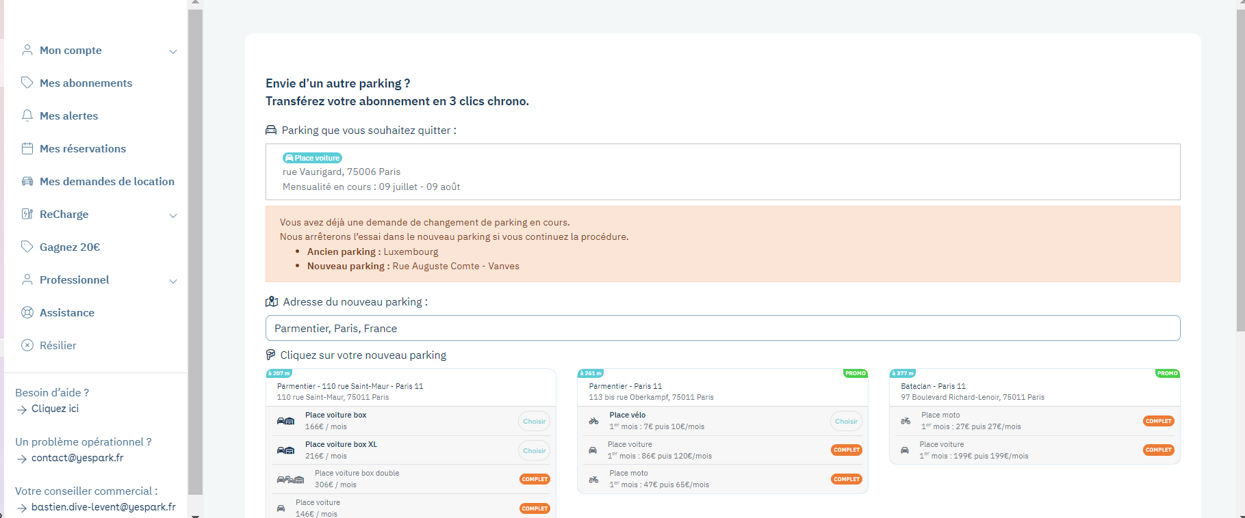Viewport: 1245px width, 518px height.
Task: Open the Mes abonnements menu entry
Action: [x=86, y=83]
